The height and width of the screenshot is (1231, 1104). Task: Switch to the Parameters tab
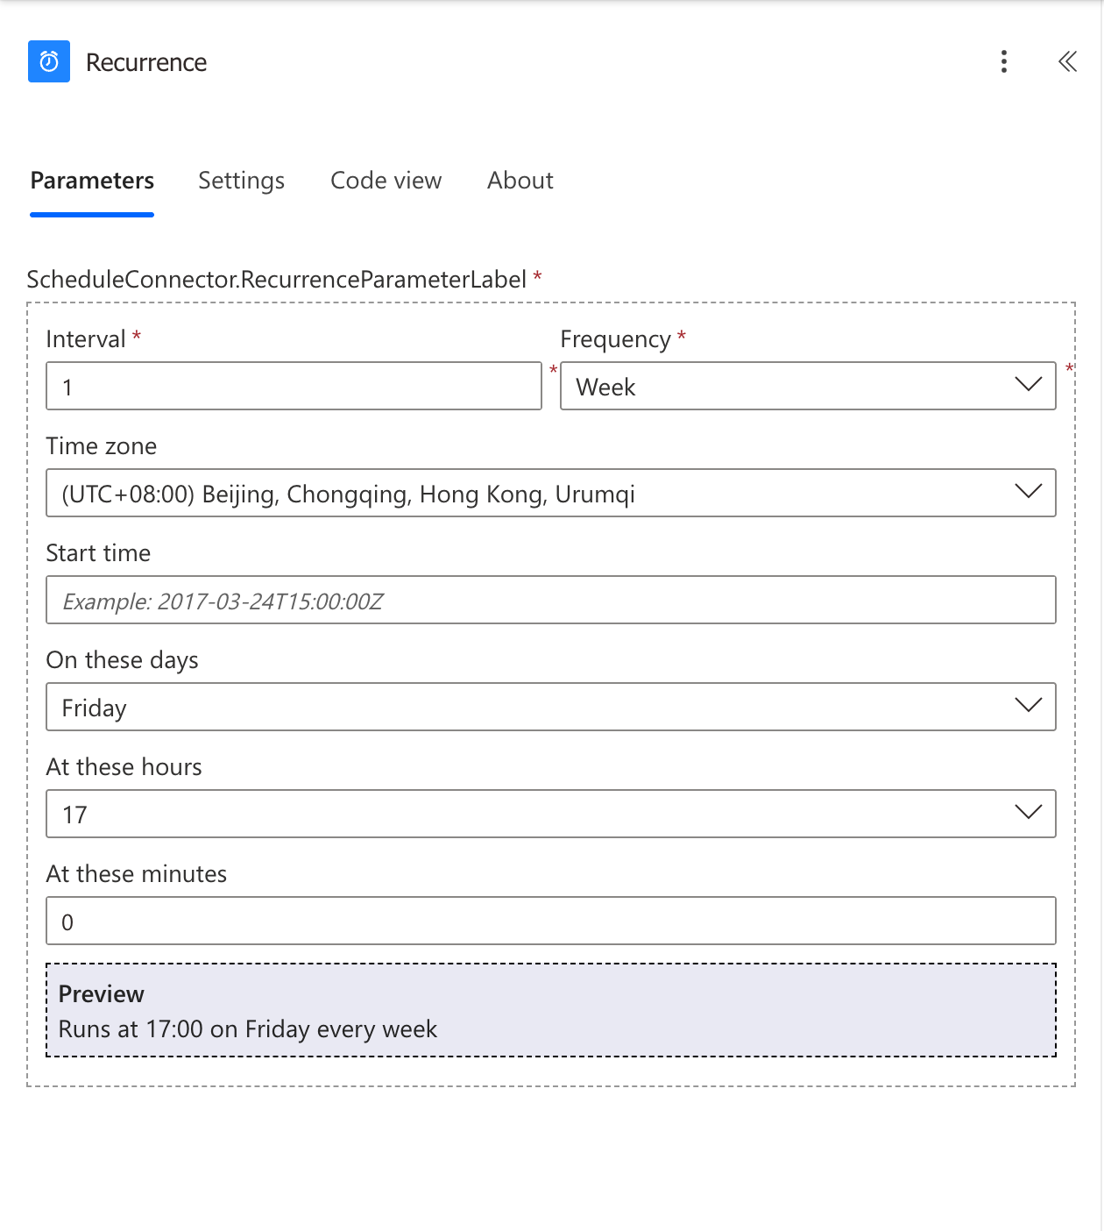click(92, 181)
